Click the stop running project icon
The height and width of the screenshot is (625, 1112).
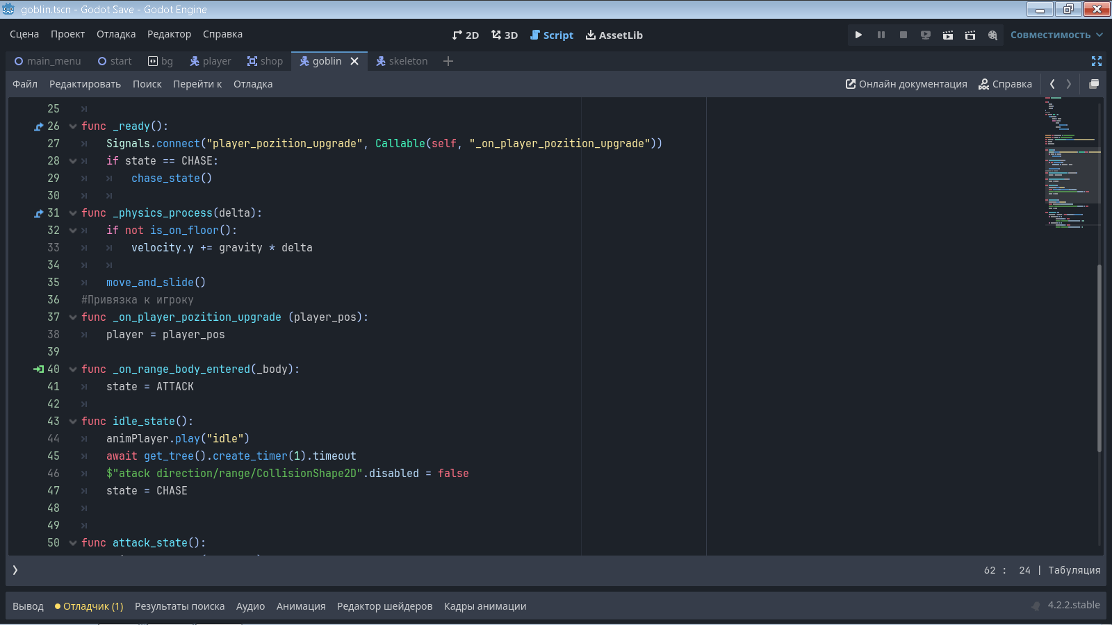click(x=903, y=35)
